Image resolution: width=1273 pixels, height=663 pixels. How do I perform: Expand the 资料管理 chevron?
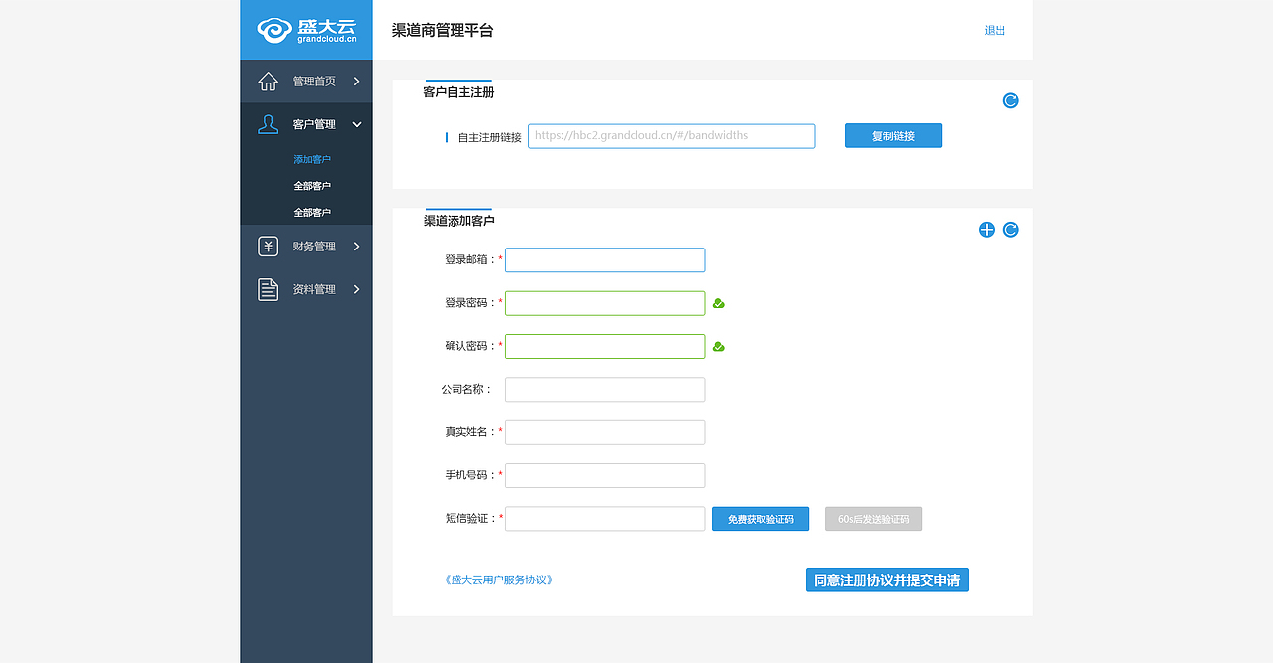point(356,289)
